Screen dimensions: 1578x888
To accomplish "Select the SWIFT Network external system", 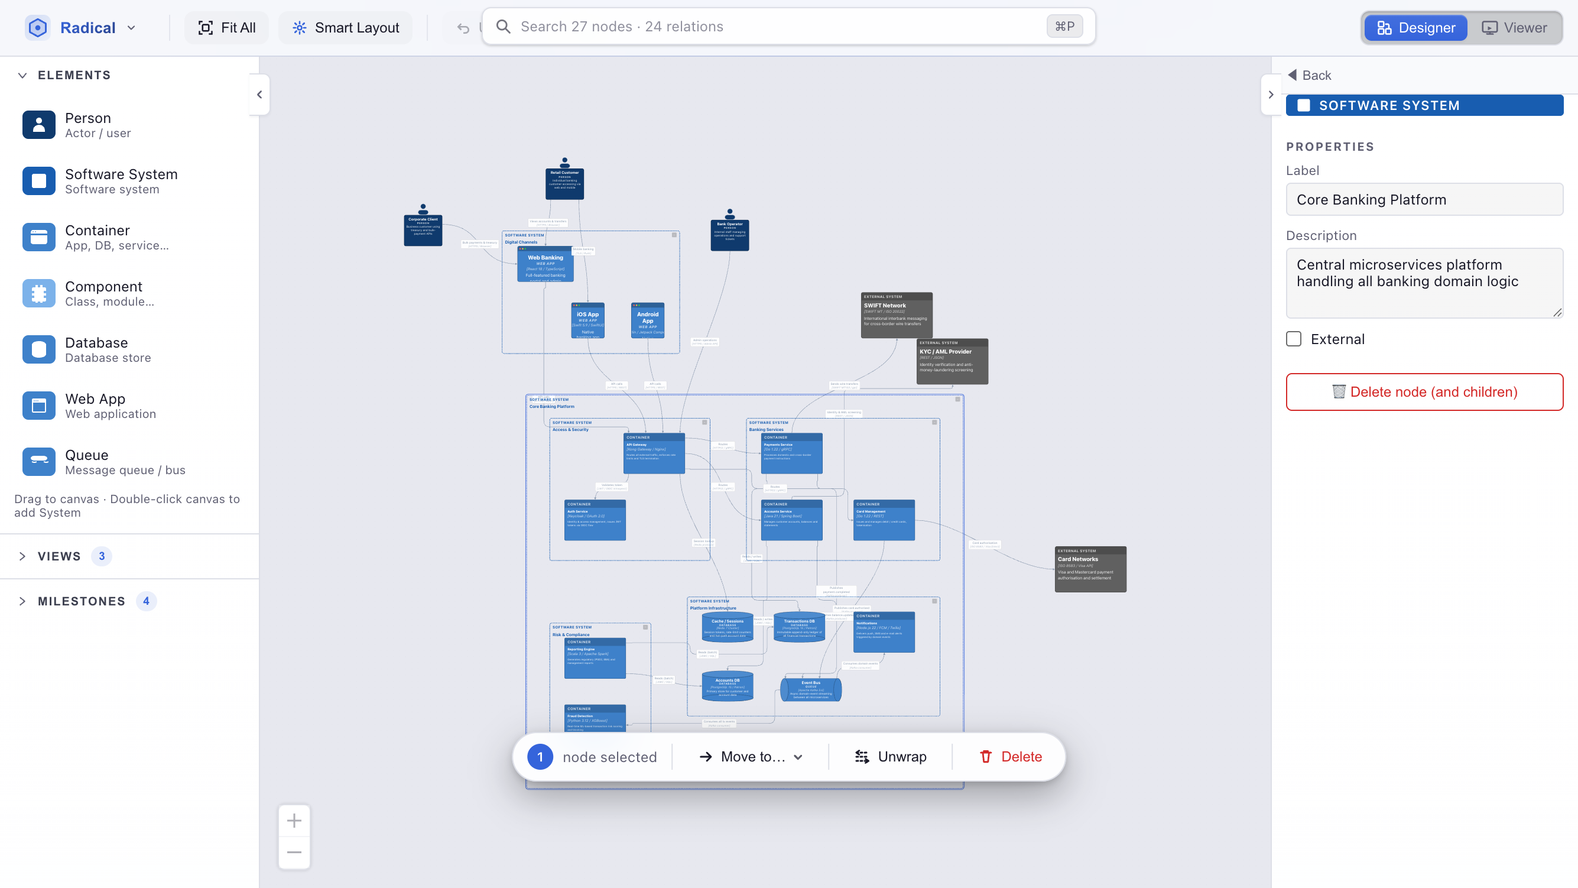I will [x=897, y=315].
